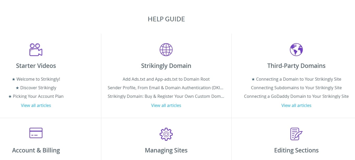
Task: Open the Starter Videos category heading
Action: click(36, 66)
